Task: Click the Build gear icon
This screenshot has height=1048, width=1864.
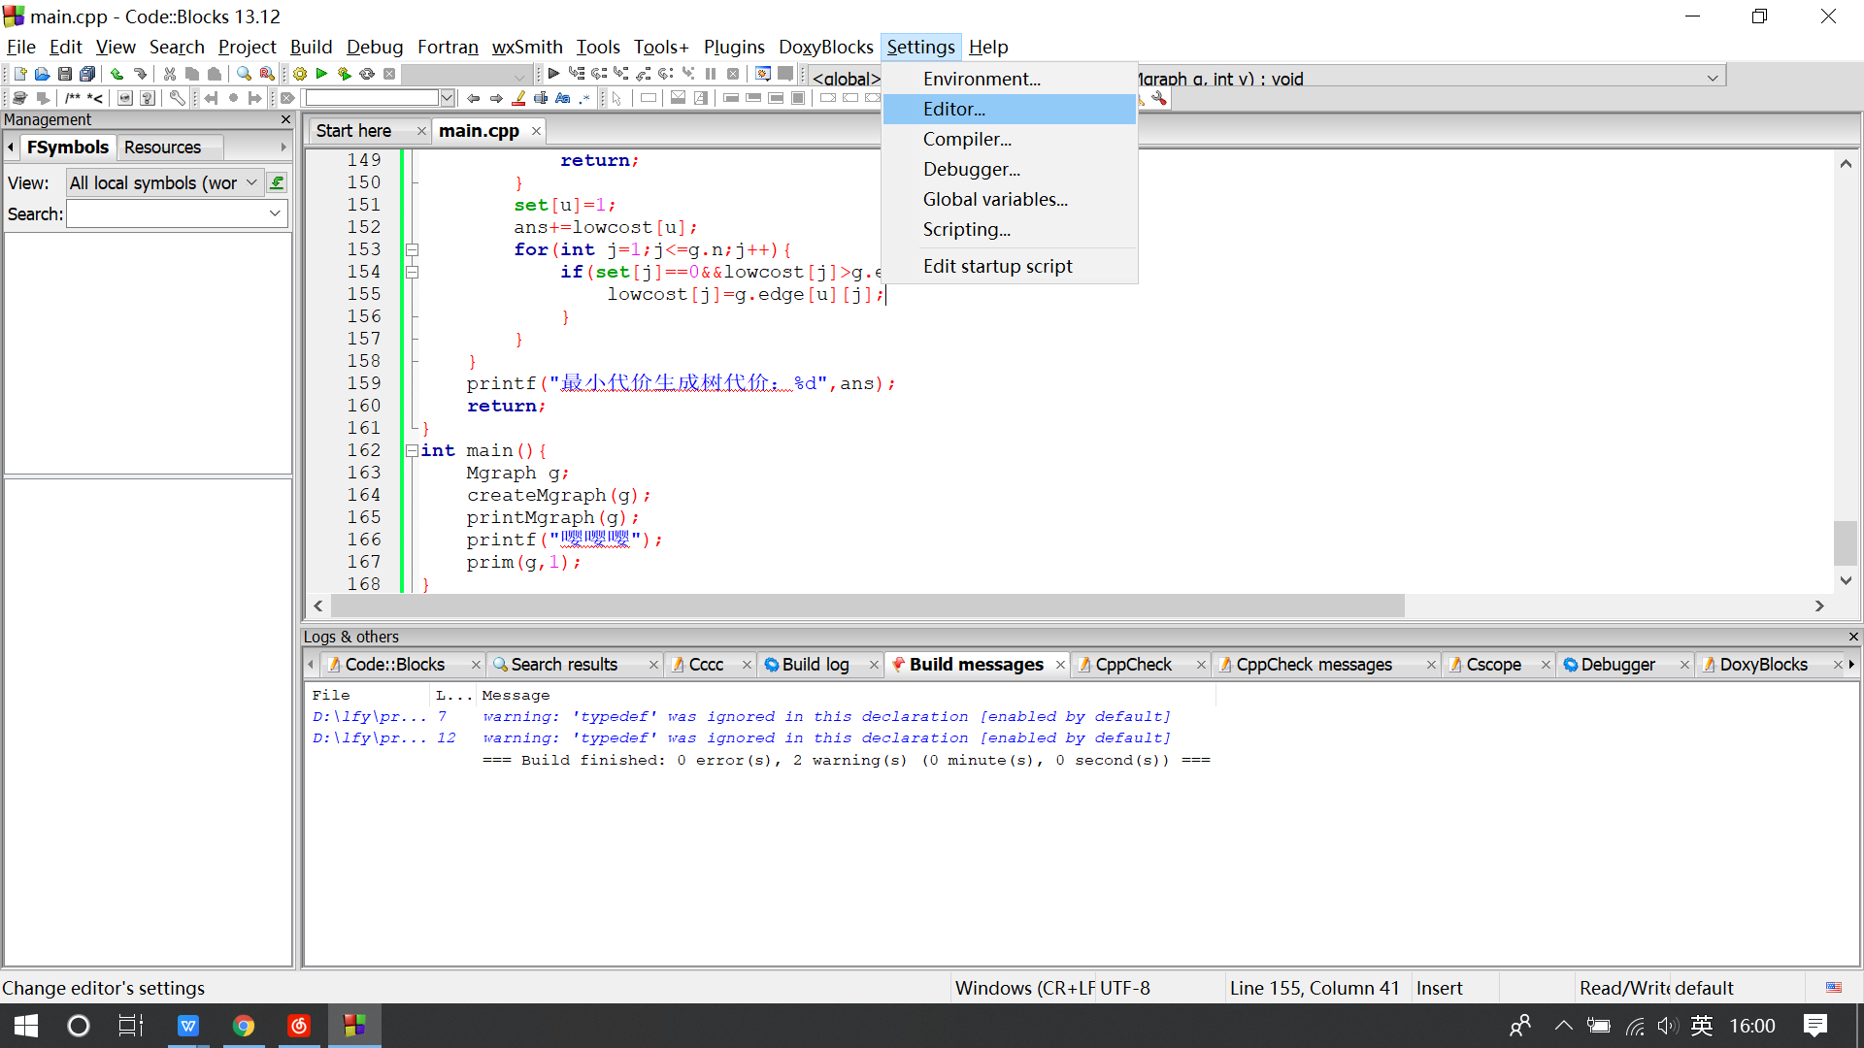Action: [300, 74]
